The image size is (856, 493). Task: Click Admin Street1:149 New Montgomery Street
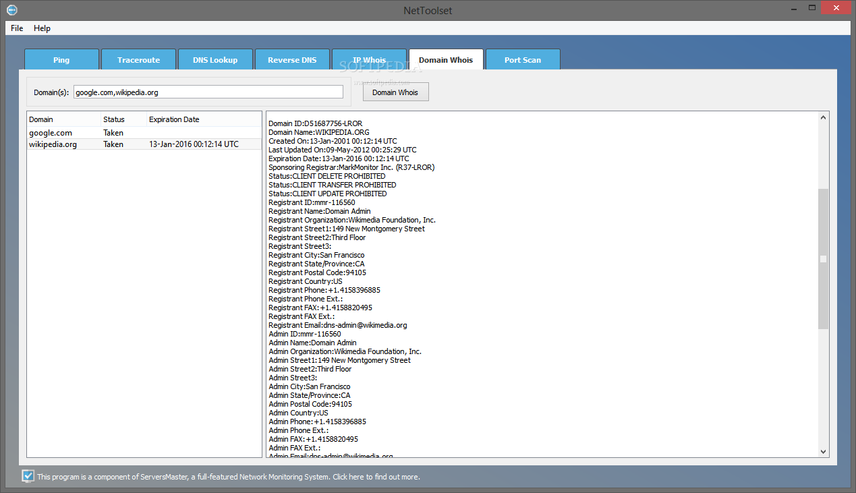[339, 360]
